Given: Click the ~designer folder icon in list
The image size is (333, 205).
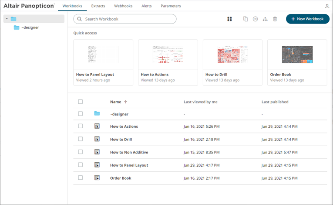Looking at the screenshot, I should (97, 114).
